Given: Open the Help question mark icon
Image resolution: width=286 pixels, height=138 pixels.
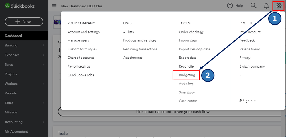Looking at the screenshot, I should (x=230, y=6).
